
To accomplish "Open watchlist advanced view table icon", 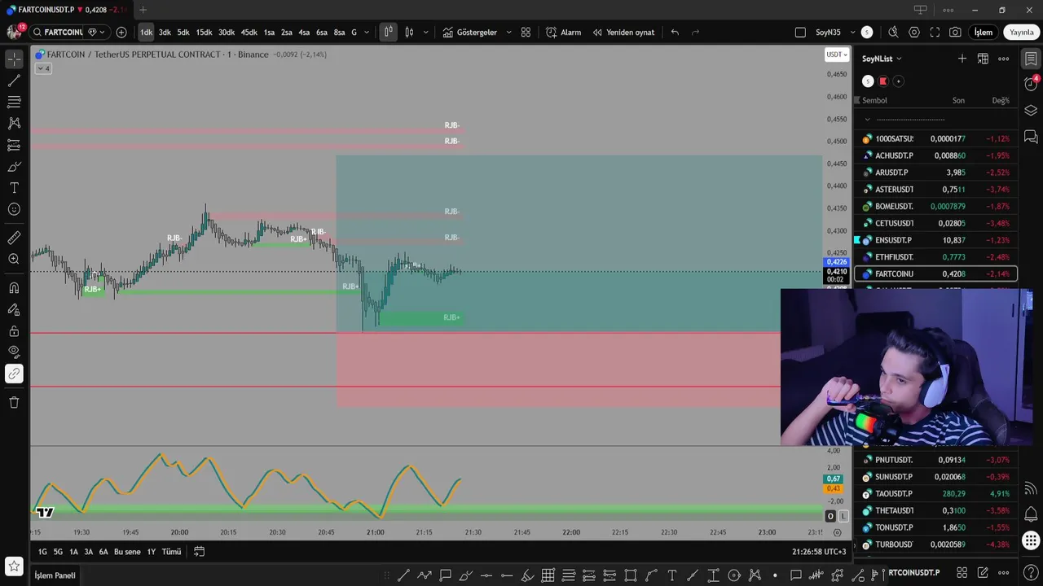I will [x=983, y=59].
